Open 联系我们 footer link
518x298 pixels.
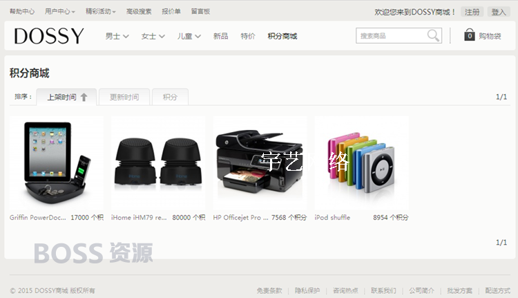tap(383, 290)
